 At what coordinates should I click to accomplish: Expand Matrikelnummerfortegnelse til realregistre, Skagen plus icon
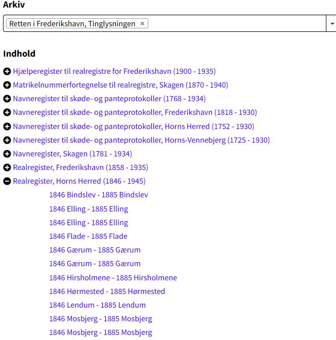click(7, 85)
